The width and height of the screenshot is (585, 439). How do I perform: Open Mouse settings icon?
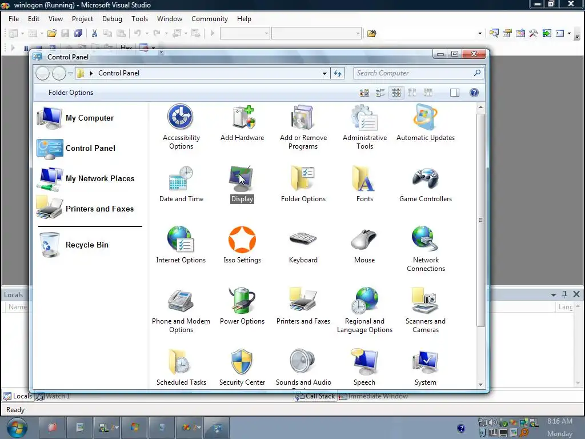point(364,245)
